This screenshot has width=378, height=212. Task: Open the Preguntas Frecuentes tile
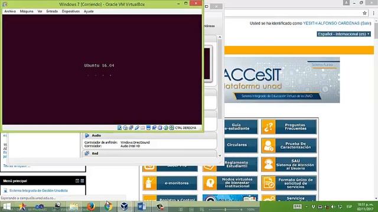(x=289, y=127)
